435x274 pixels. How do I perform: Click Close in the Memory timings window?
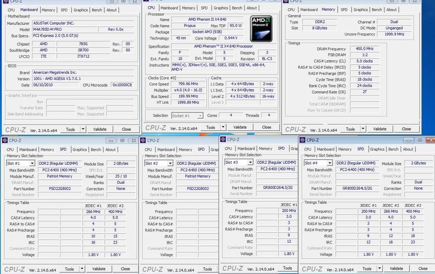406,129
